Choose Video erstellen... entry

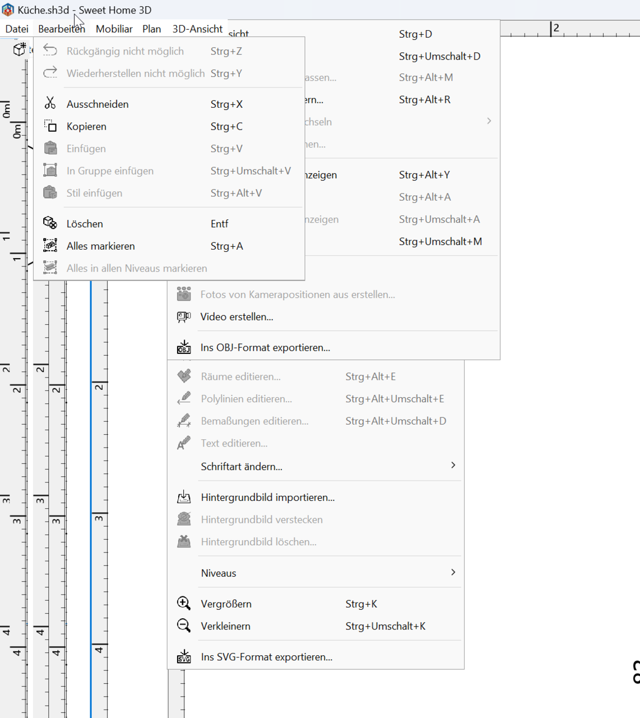[333, 316]
